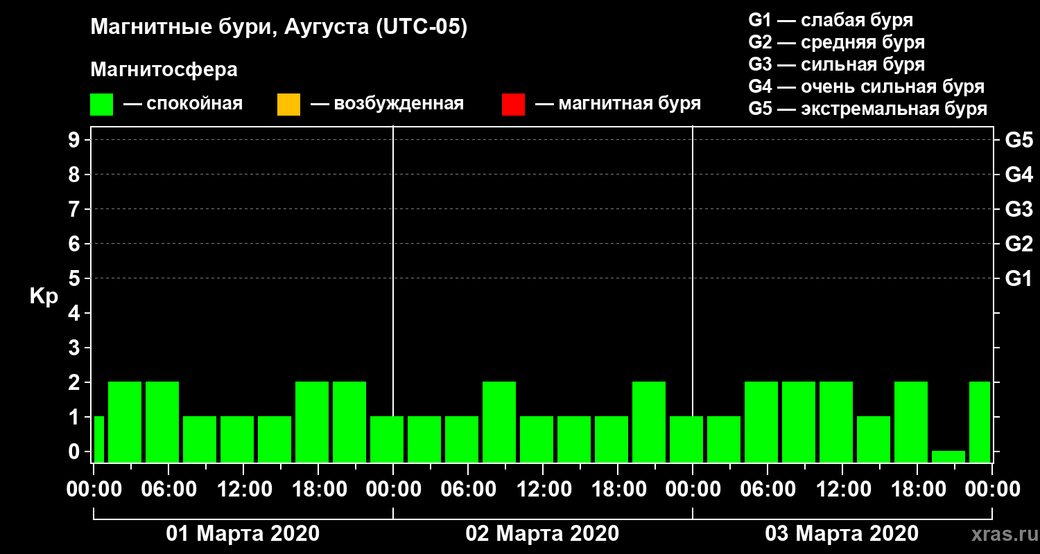This screenshot has height=554, width=1040.
Task: Select the last Kp 2 bar at chart end
Action: (x=980, y=422)
